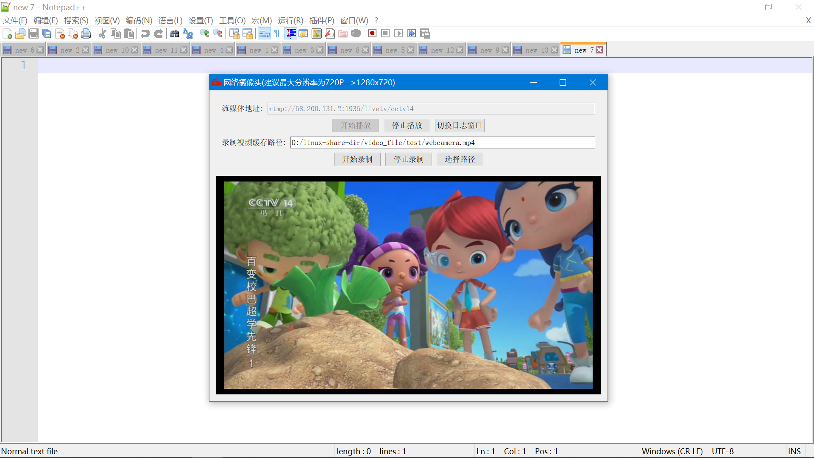Click the 选择路径 button
Viewport: 814px width, 458px height.
click(x=460, y=159)
